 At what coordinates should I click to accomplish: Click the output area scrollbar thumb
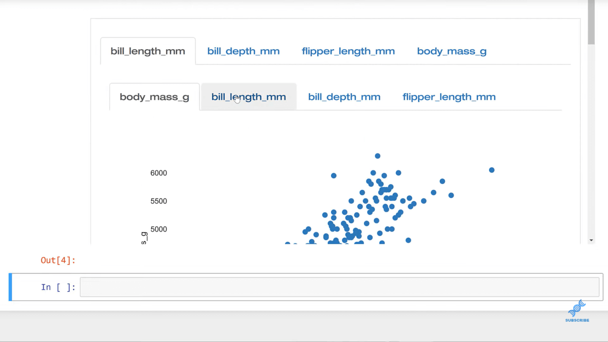(591, 22)
